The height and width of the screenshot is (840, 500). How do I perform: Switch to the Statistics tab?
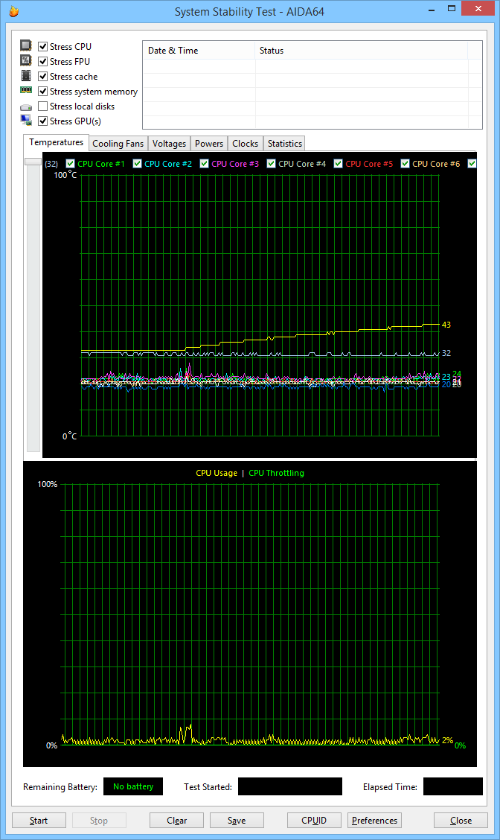point(284,144)
